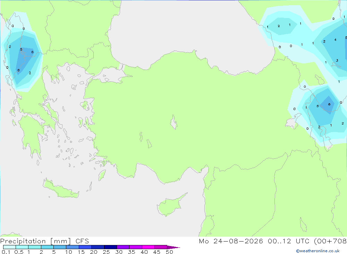
Task: Click the '8' precipitation value on the map
Action: point(329,104)
